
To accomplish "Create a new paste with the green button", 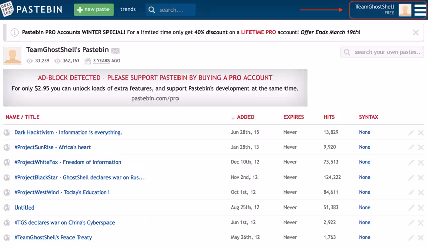I will [94, 10].
